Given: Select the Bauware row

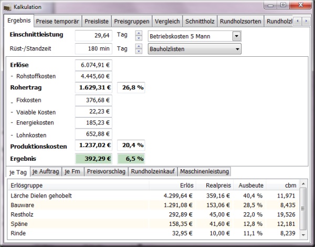Looking at the screenshot, I should pos(153,205).
